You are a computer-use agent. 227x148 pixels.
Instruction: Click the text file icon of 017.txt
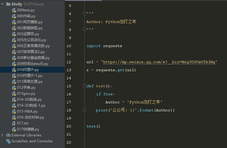tap(14, 123)
